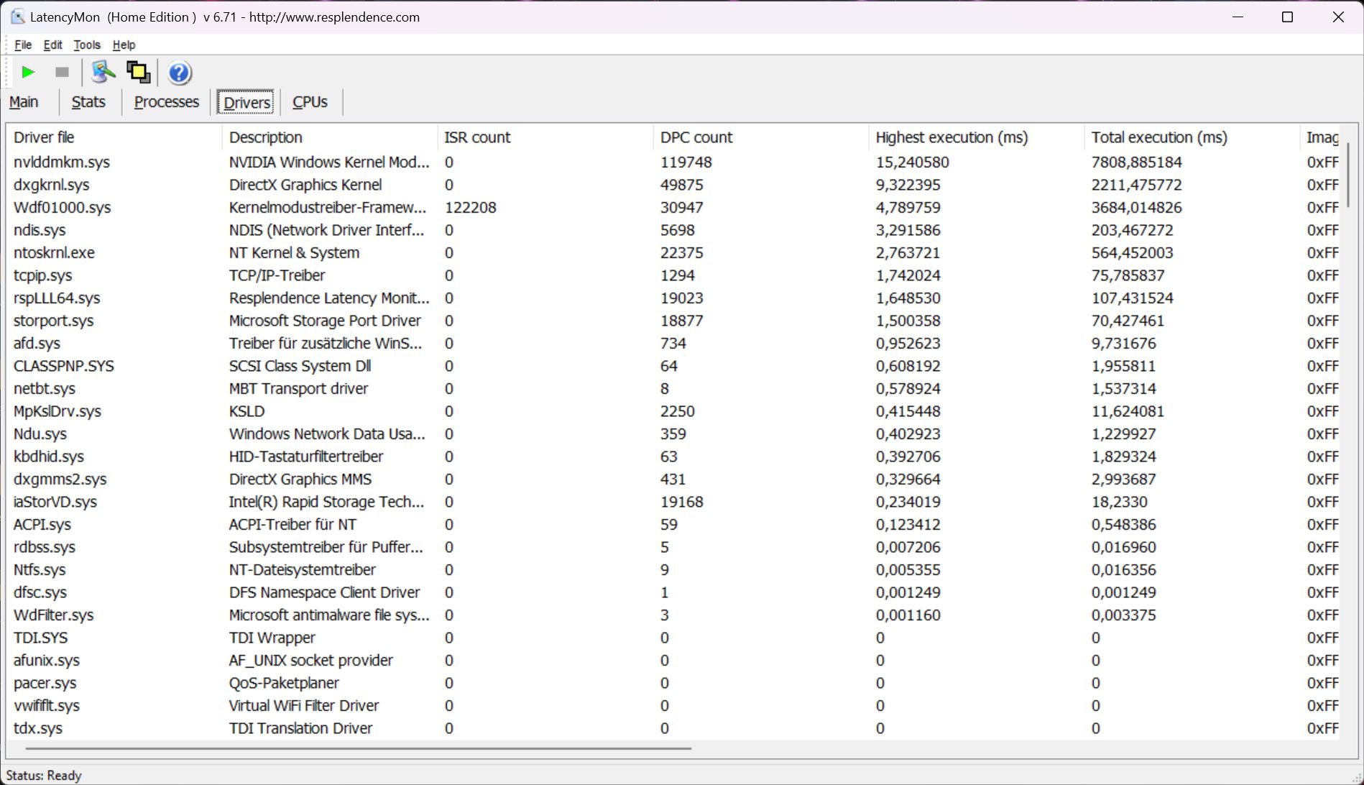This screenshot has height=785, width=1364.
Task: Sort by Highest execution (ms) column header
Action: [951, 137]
